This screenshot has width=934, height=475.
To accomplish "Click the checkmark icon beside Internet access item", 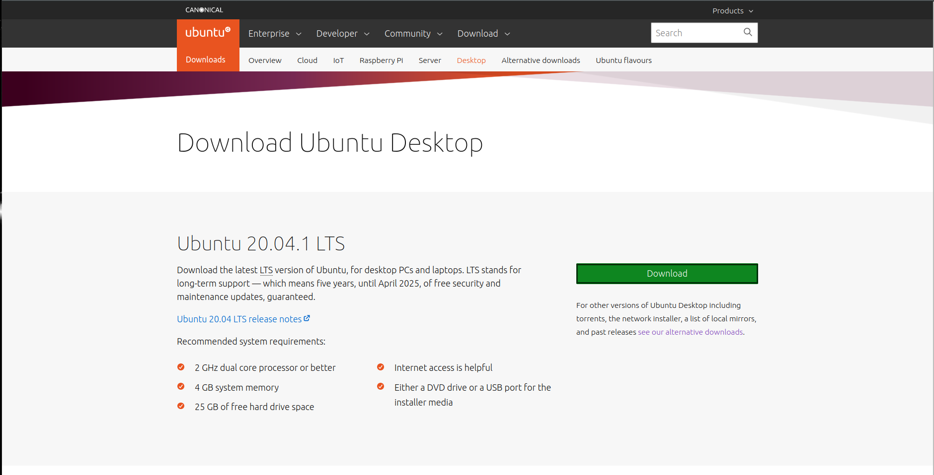I will (x=381, y=367).
